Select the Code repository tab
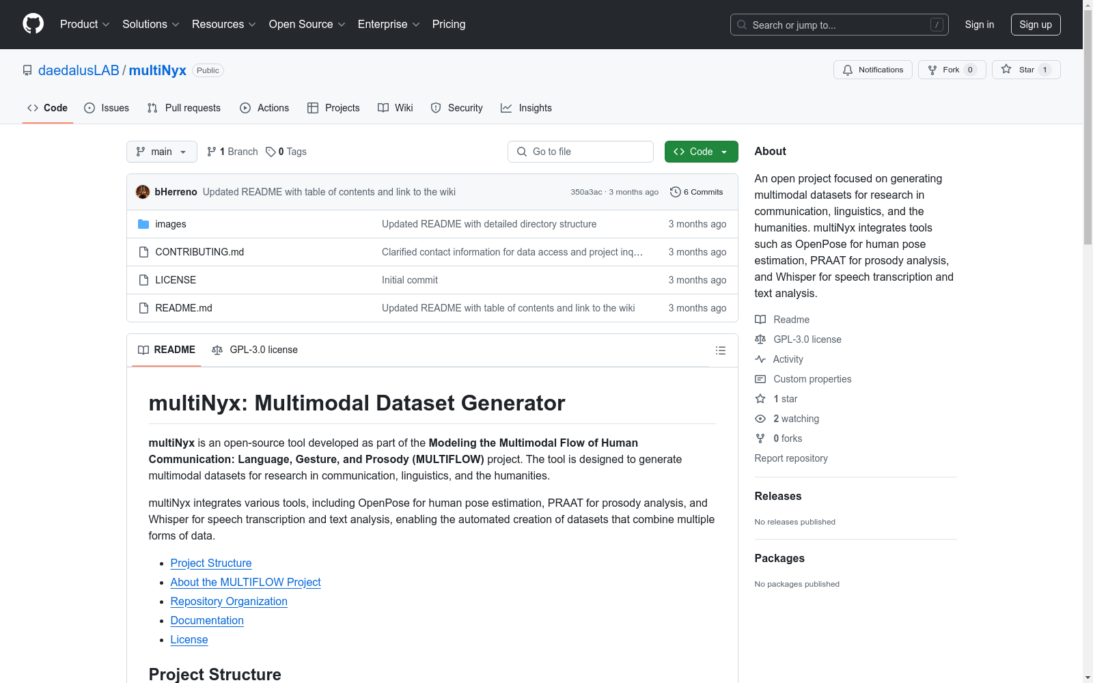The height and width of the screenshot is (683, 1093). [x=48, y=108]
